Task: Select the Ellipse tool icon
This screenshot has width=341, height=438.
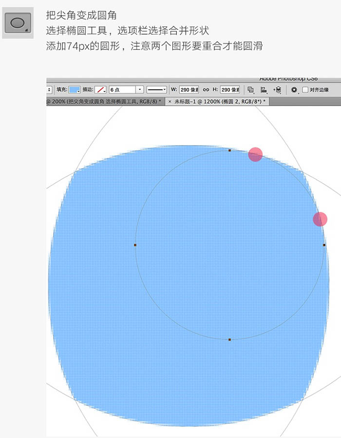Action: coord(18,23)
